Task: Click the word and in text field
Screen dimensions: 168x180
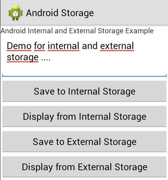Action: pyautogui.click(x=90, y=46)
